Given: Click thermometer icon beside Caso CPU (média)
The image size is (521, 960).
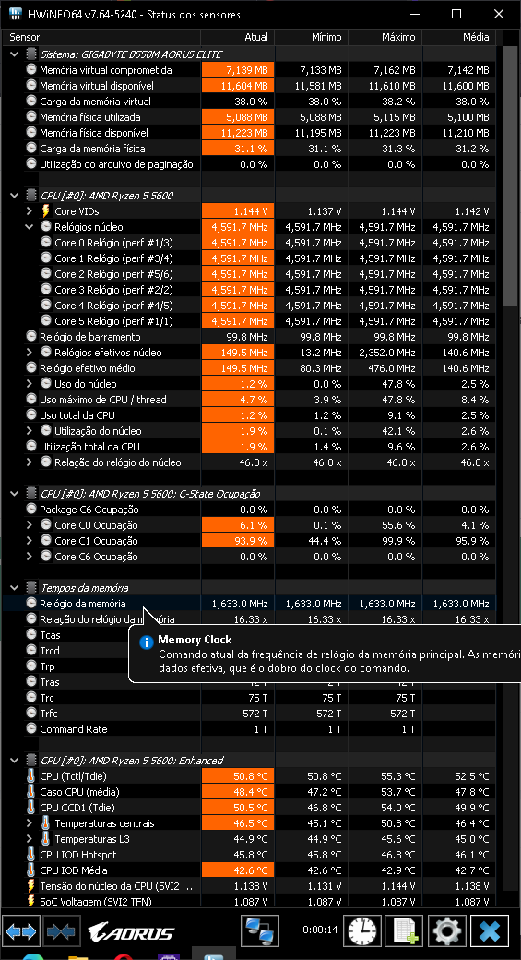Looking at the screenshot, I should 31,792.
